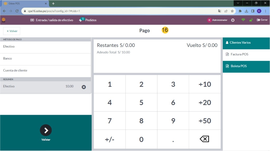This screenshot has height=151, width=270.
Task: Select Cuenta de cliente payment method
Action: tap(45, 71)
